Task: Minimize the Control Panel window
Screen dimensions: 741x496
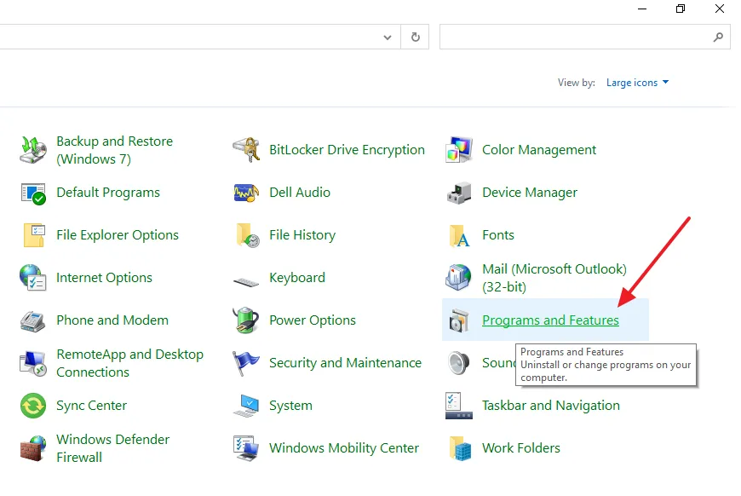Action: [x=641, y=9]
